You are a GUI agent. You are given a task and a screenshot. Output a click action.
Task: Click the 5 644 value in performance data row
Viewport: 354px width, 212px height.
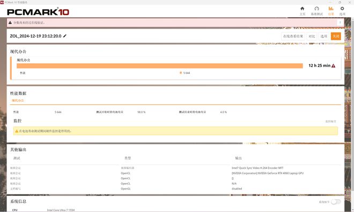click(x=58, y=112)
